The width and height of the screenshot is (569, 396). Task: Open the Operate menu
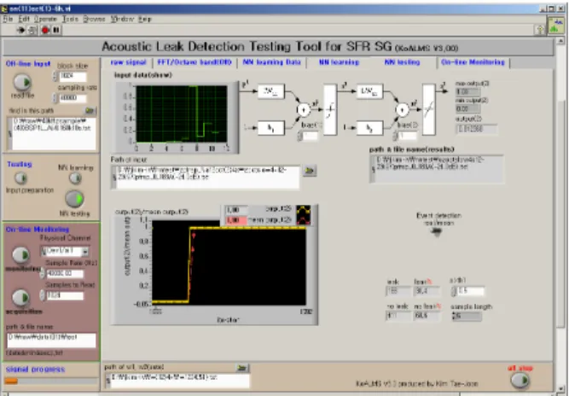46,19
